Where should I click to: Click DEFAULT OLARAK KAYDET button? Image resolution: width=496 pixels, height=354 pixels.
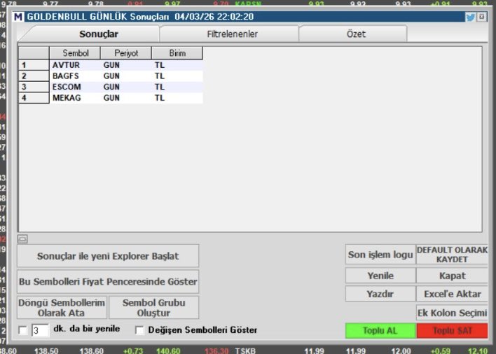452,255
